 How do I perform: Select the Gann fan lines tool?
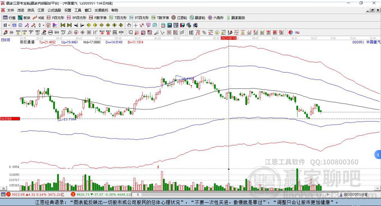[x=137, y=33]
